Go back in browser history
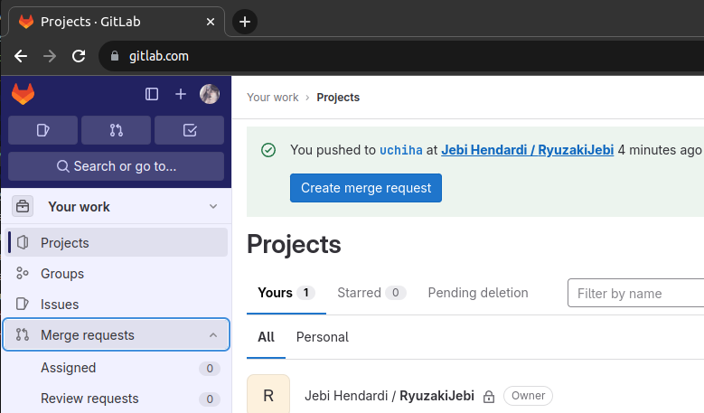The height and width of the screenshot is (413, 704). (21, 56)
